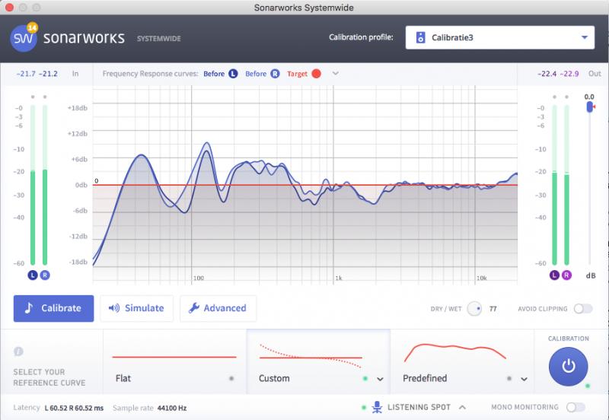Close the Sonarworks Systemwide window
The height and width of the screenshot is (420, 609).
tap(9, 8)
